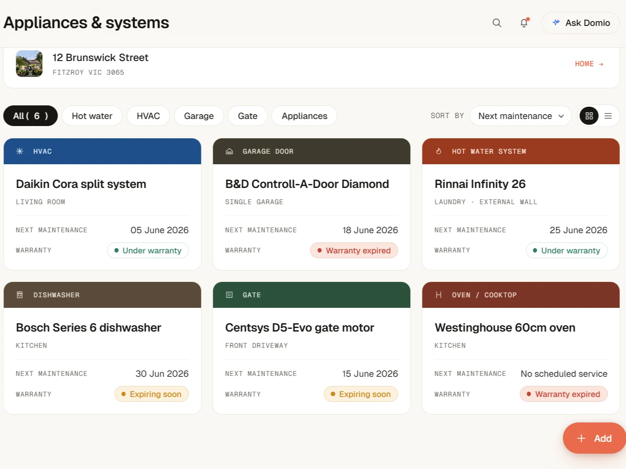Image resolution: width=626 pixels, height=469 pixels.
Task: Filter by HVAC category
Action: (x=148, y=116)
